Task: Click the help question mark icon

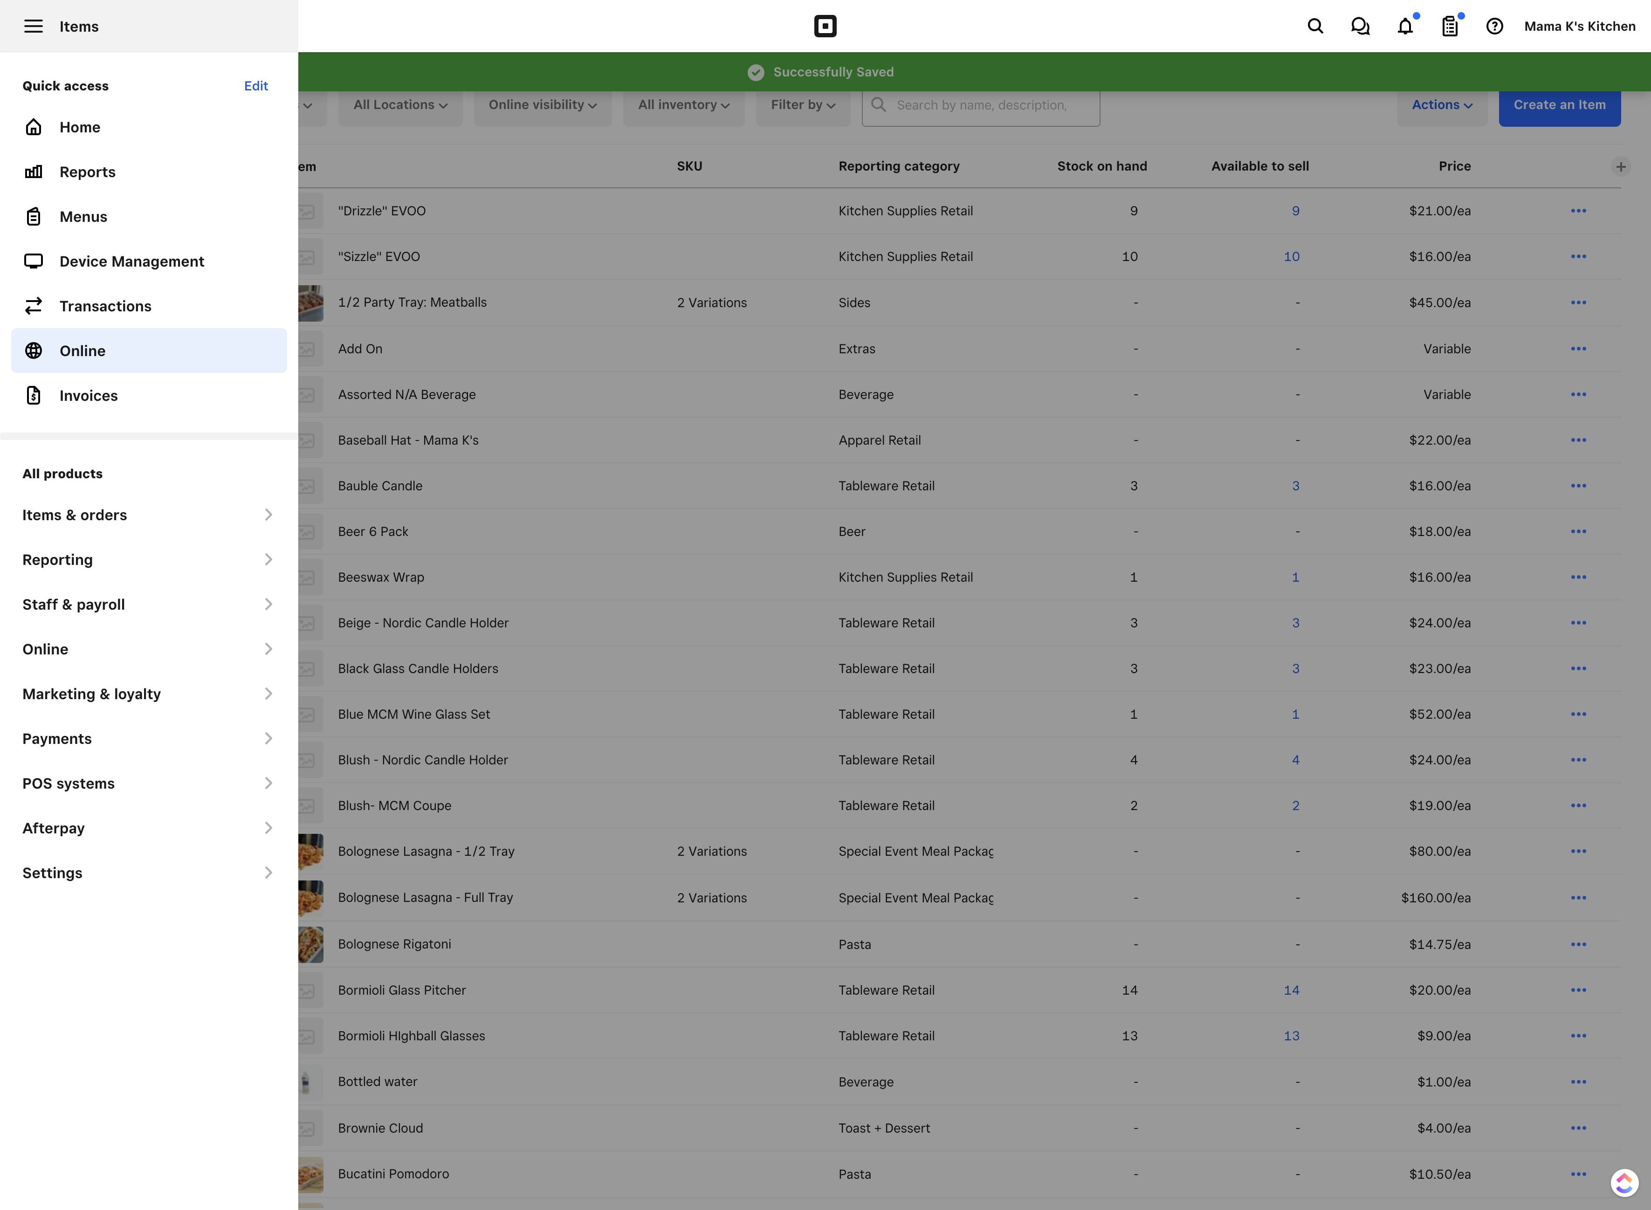Action: (x=1494, y=27)
